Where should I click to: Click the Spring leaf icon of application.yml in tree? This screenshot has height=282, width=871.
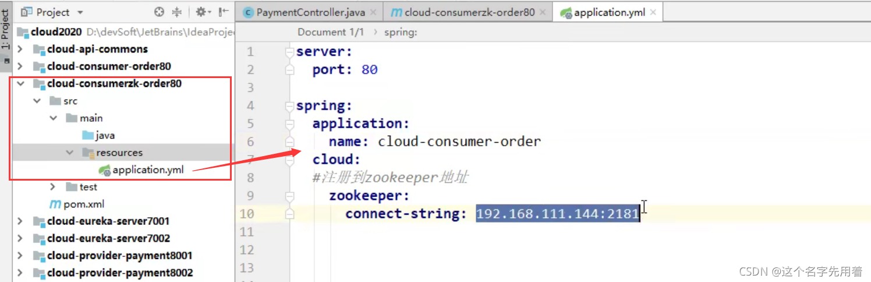coord(105,170)
